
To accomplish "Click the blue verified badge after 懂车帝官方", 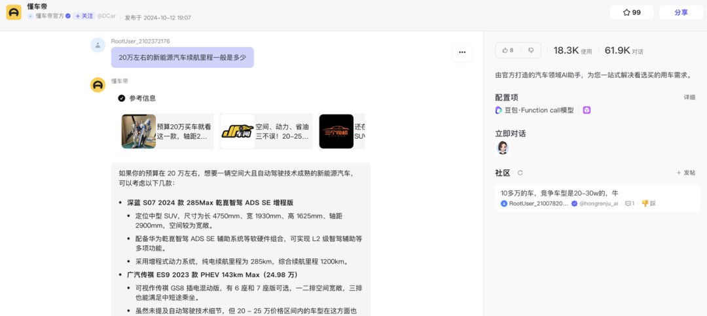I will [67, 16].
